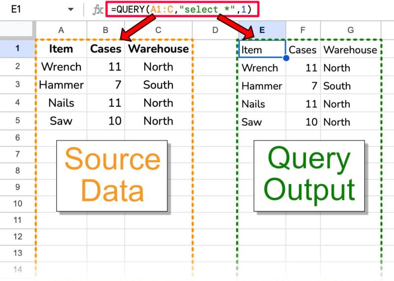Click bold 'Warehouse' cell in column C

pyautogui.click(x=158, y=49)
